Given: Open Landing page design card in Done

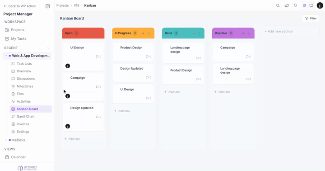Looking at the screenshot, I should coord(183,53).
